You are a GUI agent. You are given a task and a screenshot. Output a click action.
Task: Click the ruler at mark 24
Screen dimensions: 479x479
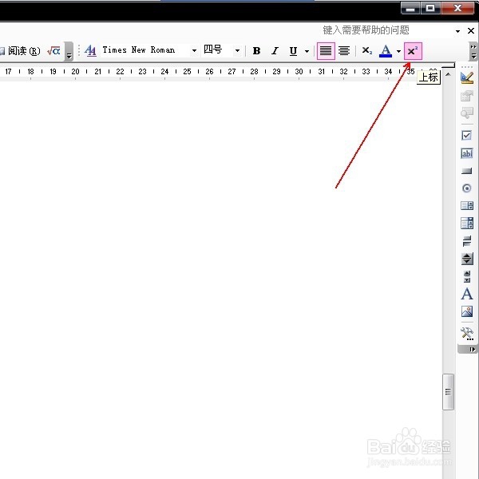pos(164,72)
